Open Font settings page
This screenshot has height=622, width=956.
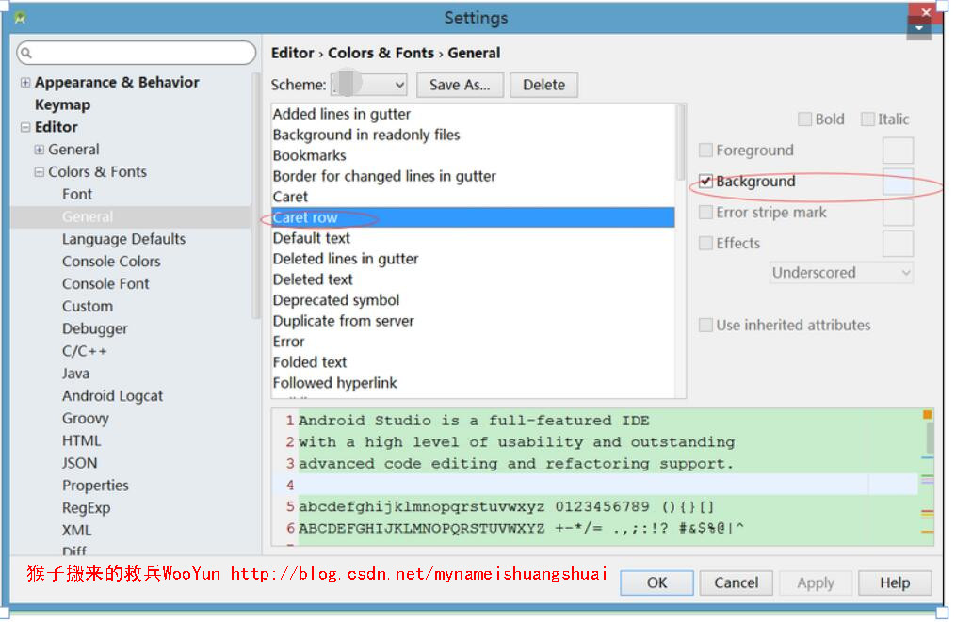(77, 195)
